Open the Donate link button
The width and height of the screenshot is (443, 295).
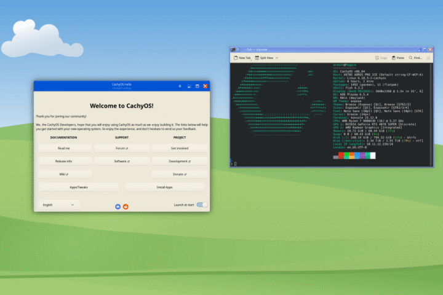pyautogui.click(x=180, y=174)
